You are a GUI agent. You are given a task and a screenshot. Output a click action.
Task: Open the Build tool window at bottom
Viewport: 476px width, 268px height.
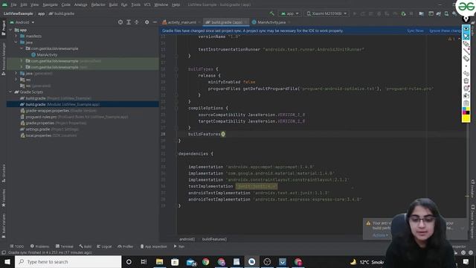coord(86,246)
